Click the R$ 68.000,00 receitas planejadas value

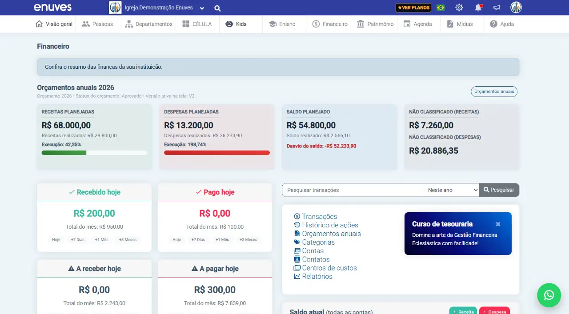pyautogui.click(x=66, y=126)
